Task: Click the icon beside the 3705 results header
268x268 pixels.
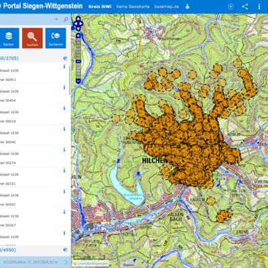Action: pos(65,58)
